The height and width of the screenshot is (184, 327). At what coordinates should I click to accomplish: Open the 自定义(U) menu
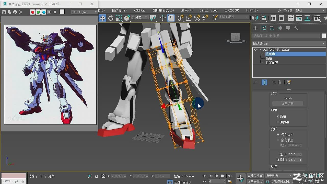(232, 10)
